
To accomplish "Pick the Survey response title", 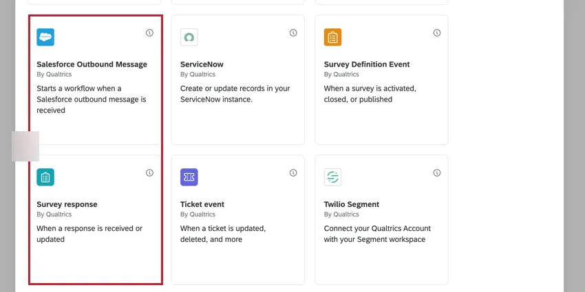I will pos(67,205).
